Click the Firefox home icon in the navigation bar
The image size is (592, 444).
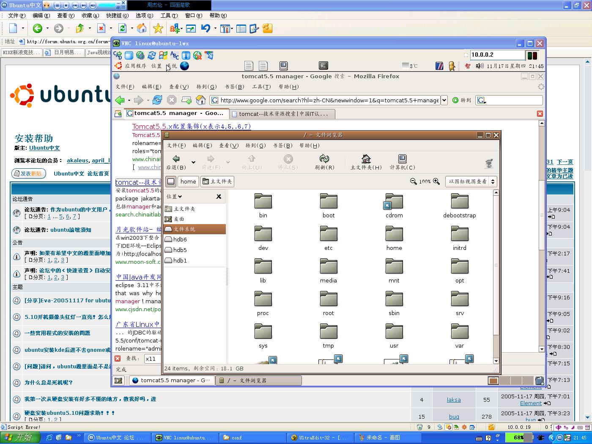[x=201, y=100]
